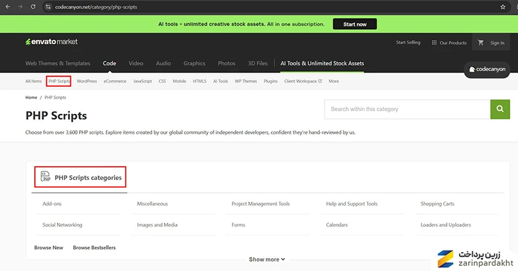Open the Our Products grid icon
518x271 pixels.
434,43
